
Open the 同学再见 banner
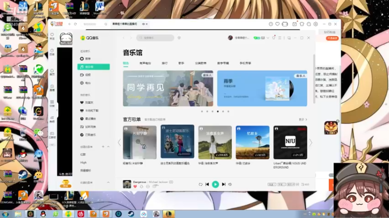point(168,89)
